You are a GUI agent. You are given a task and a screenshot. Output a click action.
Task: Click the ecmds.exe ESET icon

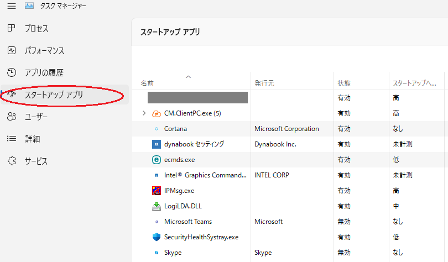[x=157, y=160]
